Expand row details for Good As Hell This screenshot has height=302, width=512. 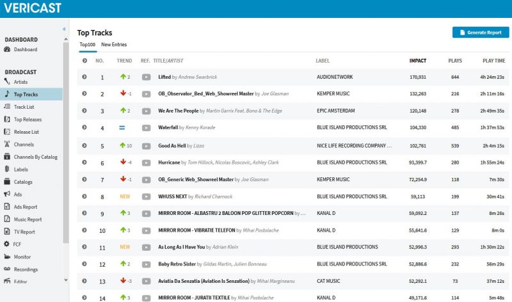pos(84,146)
